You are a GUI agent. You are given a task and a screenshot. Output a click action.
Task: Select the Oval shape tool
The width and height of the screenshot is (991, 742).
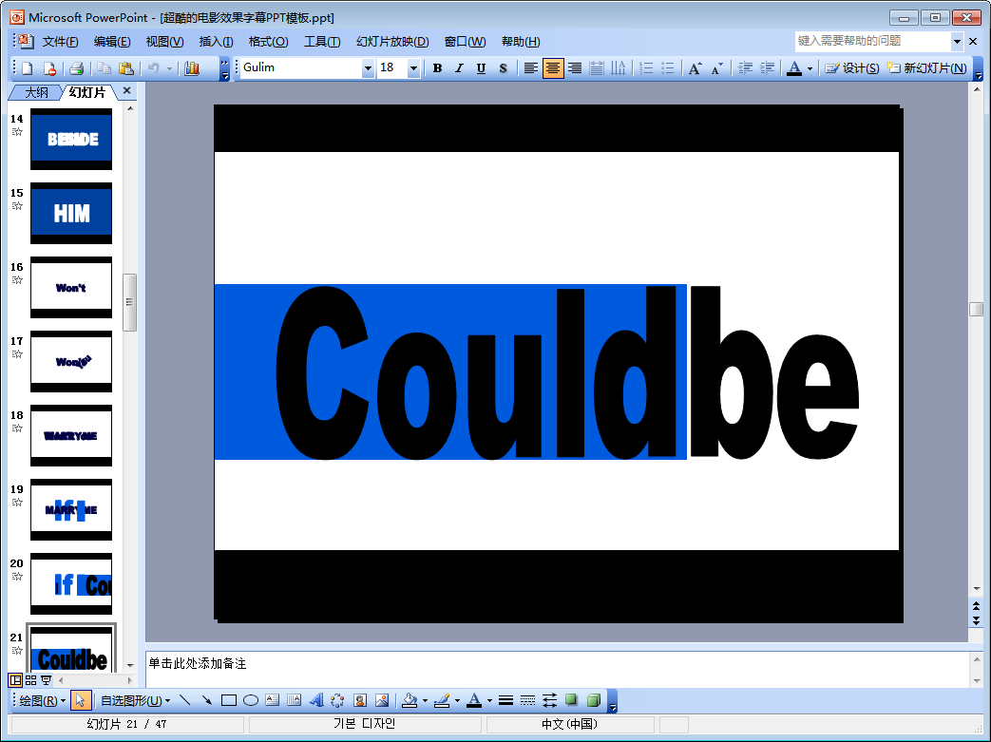click(x=251, y=699)
